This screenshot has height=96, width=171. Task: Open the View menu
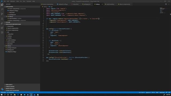(18, 1)
